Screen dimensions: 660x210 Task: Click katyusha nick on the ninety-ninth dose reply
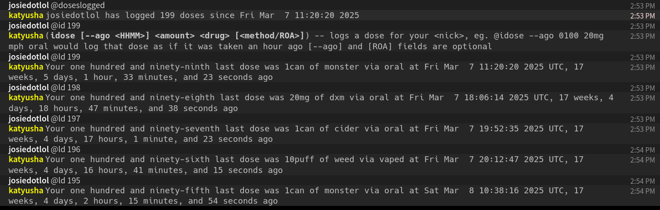point(26,67)
